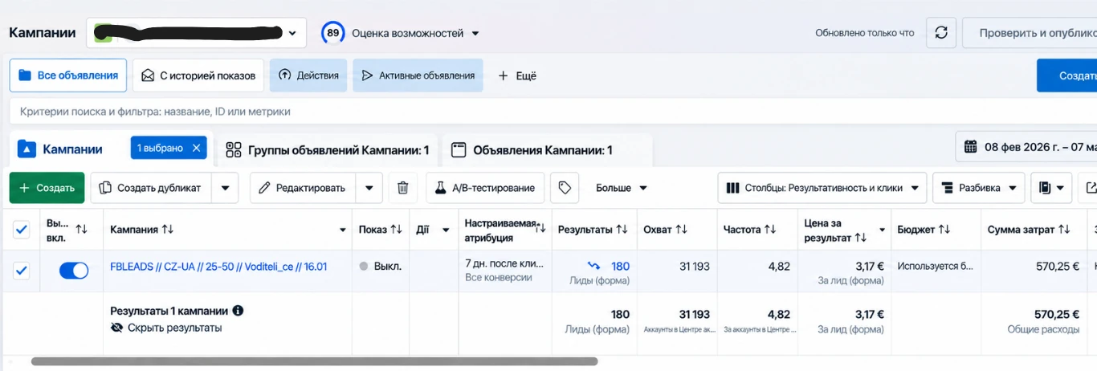Select С историей показов filter
1097x371 pixels.
(x=198, y=75)
